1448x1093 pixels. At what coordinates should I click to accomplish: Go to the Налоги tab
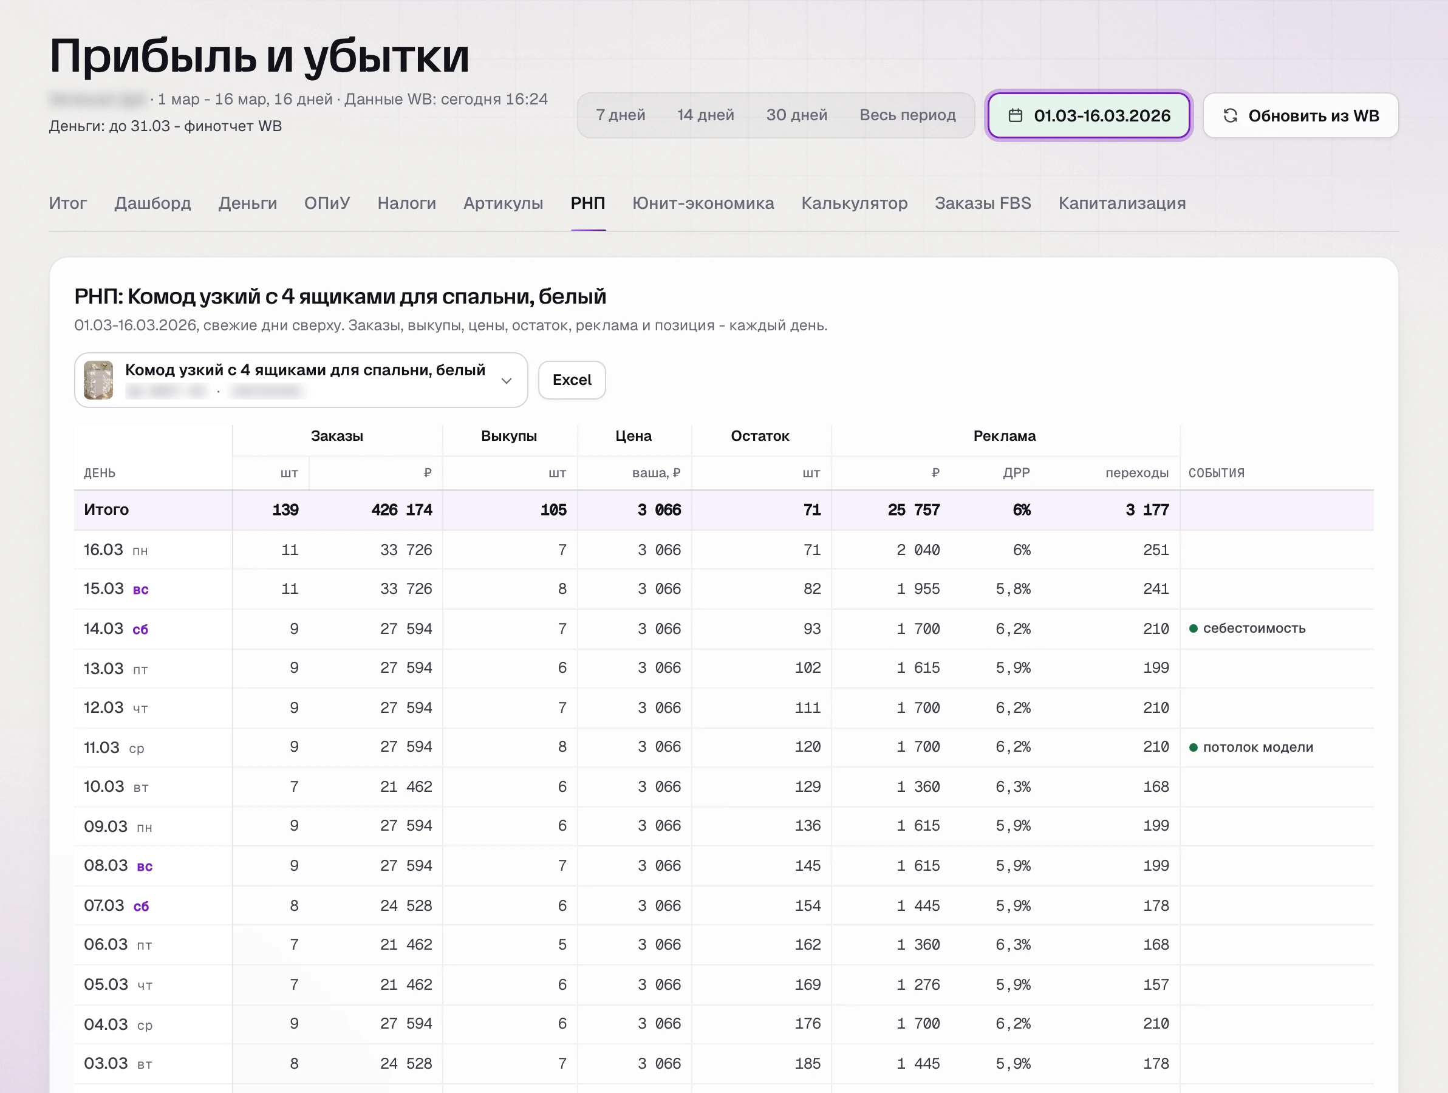pos(406,203)
